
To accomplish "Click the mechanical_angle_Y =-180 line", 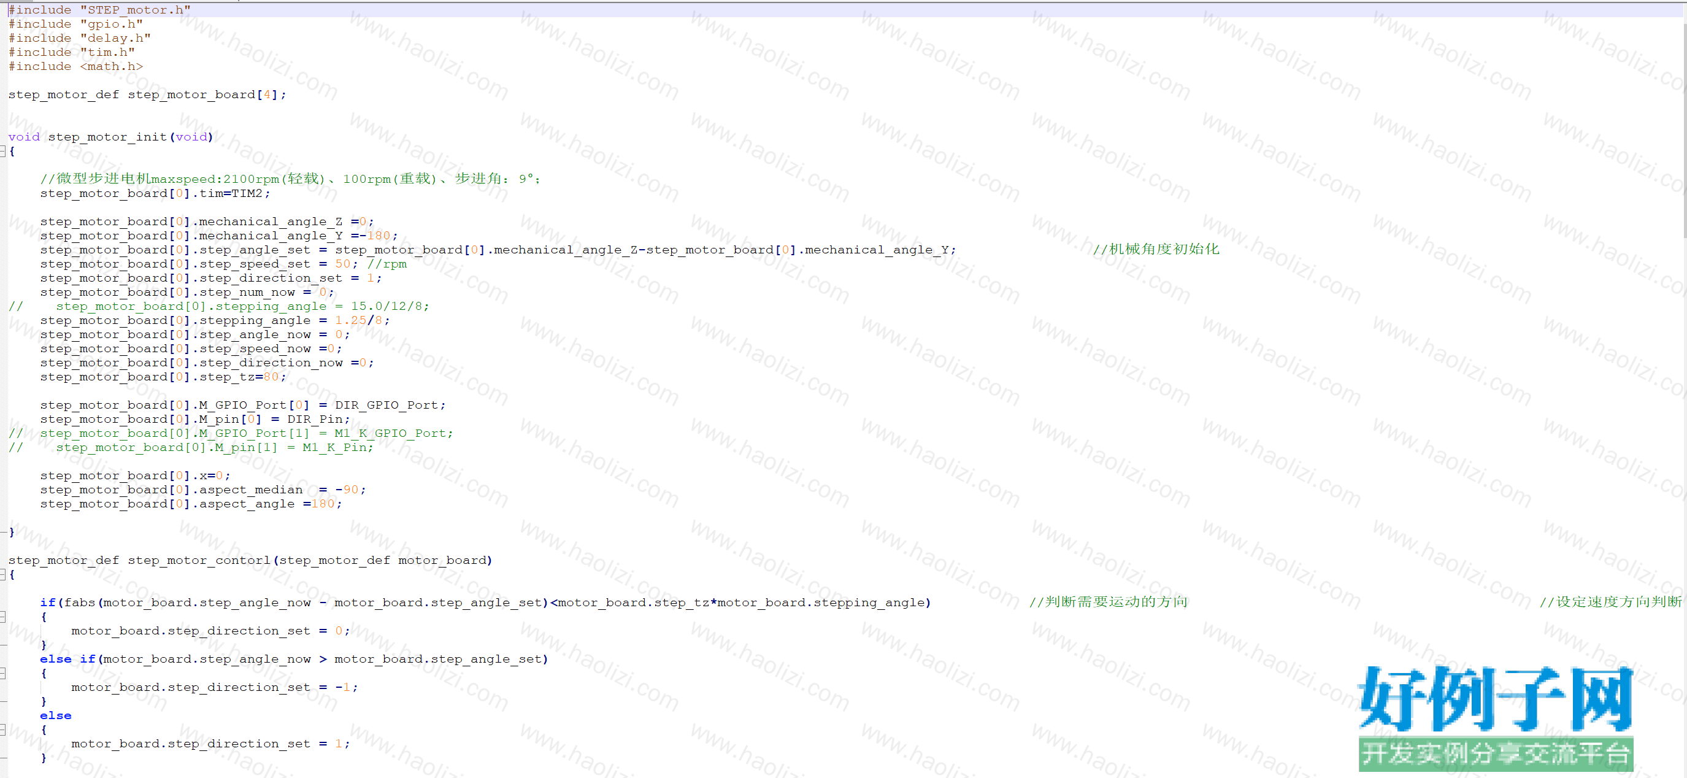I will point(219,236).
